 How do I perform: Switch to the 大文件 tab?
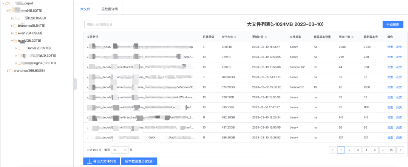click(85, 9)
